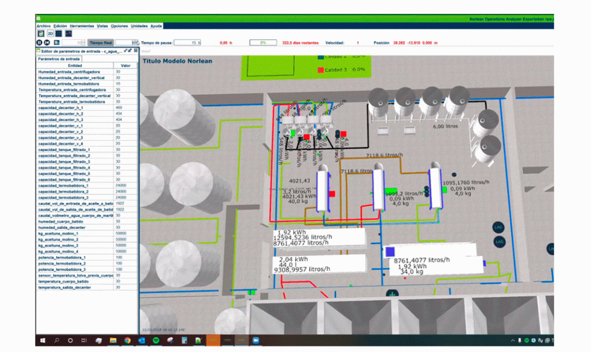Screen dimensions: 591x352
Task: Open the Edición menu
Action: coord(60,26)
